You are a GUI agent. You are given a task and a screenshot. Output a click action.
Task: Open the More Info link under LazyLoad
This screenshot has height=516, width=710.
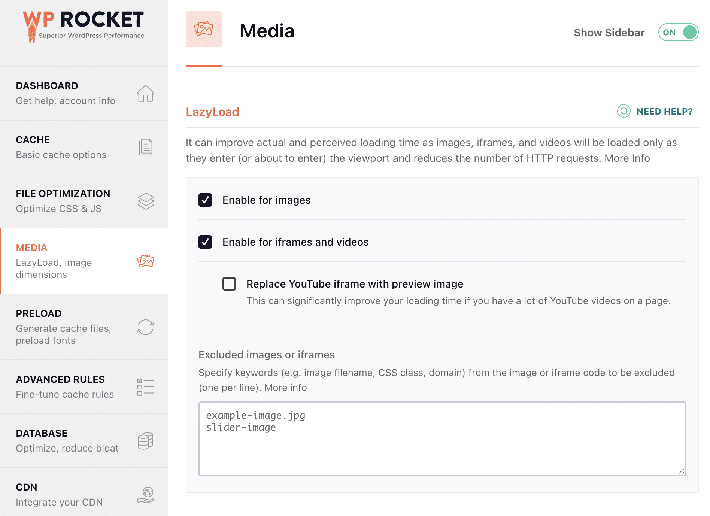[x=627, y=158]
